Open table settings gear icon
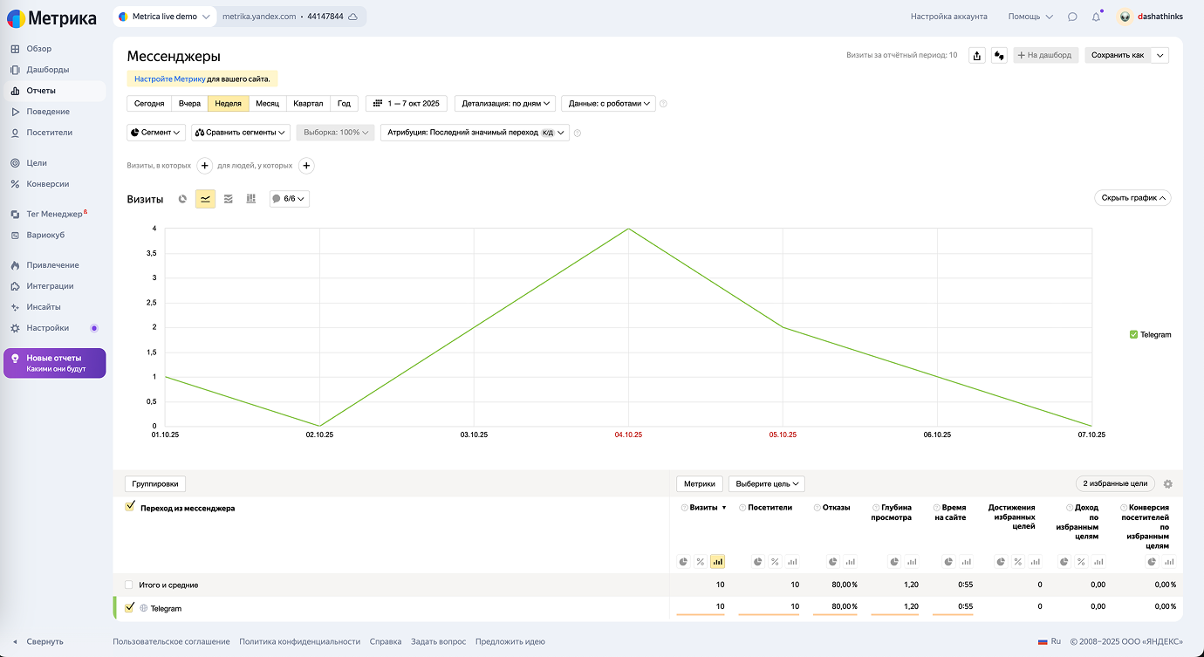1204x657 pixels. [1168, 484]
